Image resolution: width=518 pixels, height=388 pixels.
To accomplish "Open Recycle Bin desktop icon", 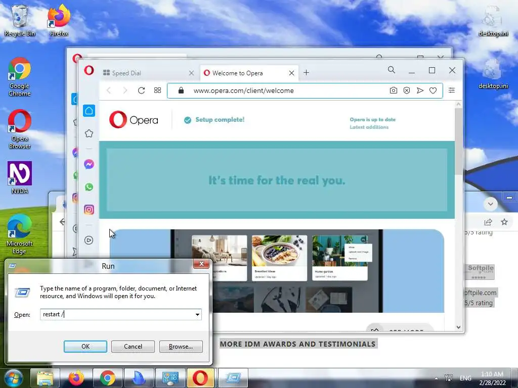I will [x=20, y=21].
